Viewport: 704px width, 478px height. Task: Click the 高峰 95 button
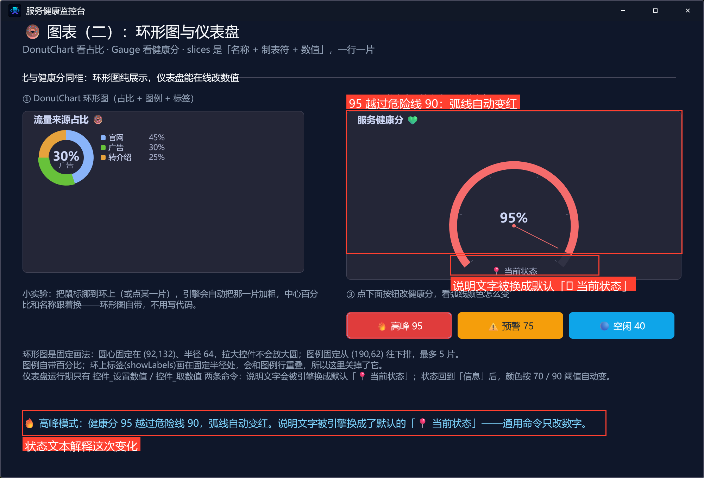click(x=399, y=325)
